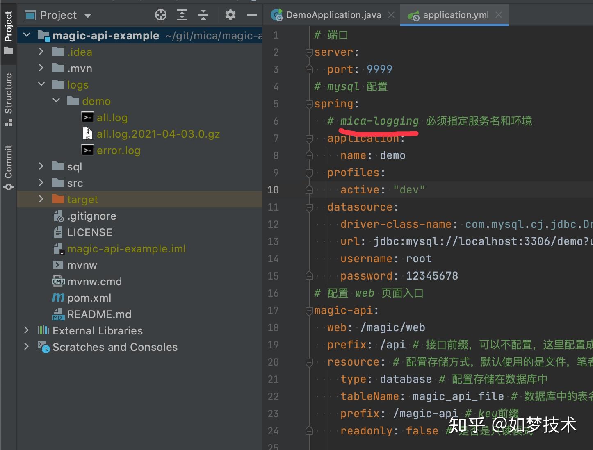This screenshot has height=450, width=593.
Task: Open the Project view dropdown
Action: point(88,16)
